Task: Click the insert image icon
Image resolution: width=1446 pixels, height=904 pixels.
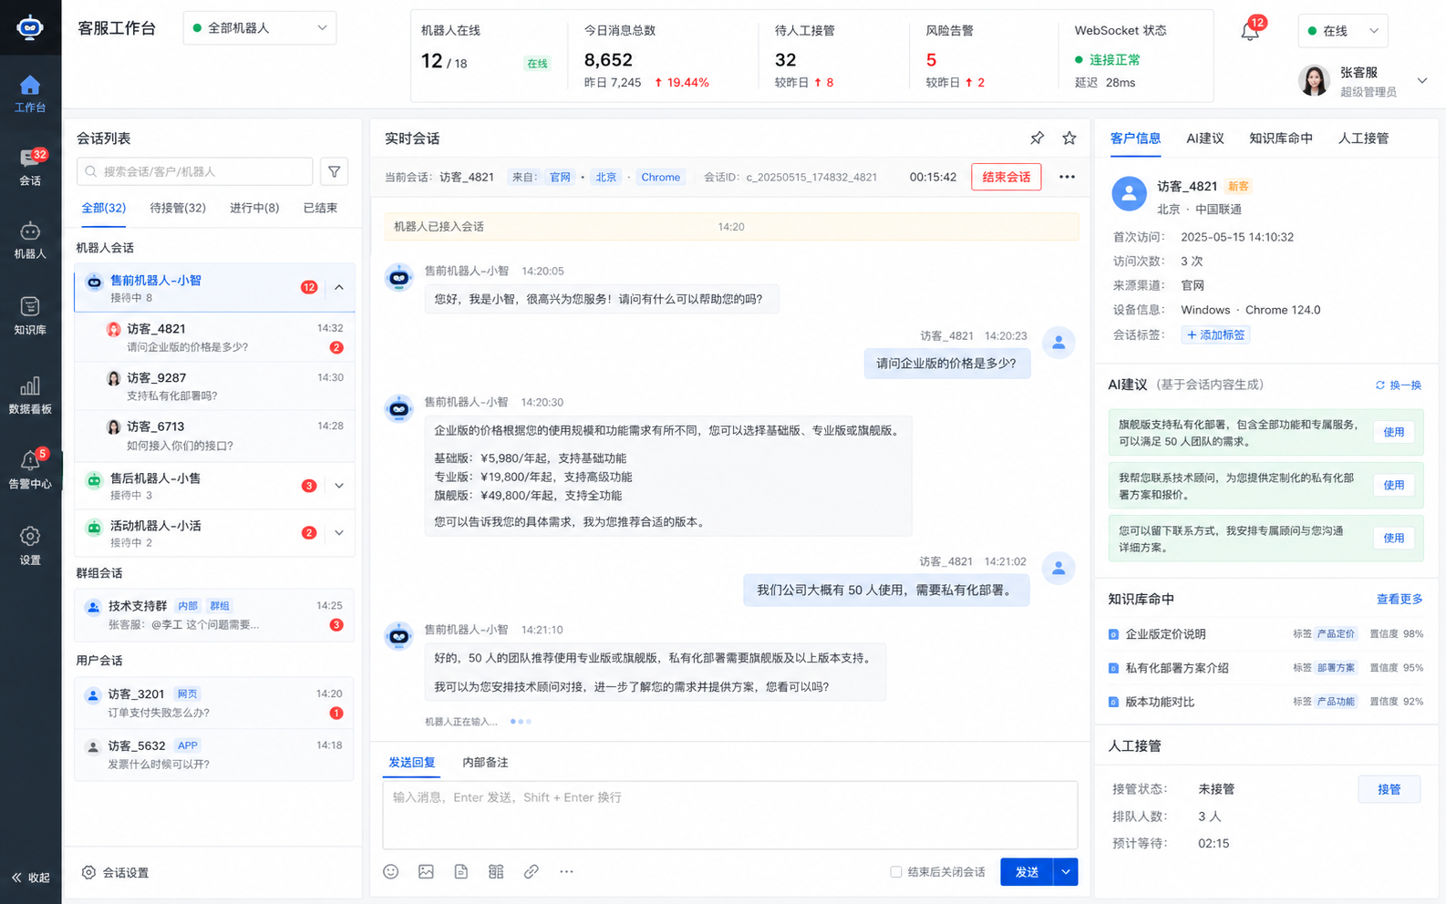Action: [x=426, y=872]
